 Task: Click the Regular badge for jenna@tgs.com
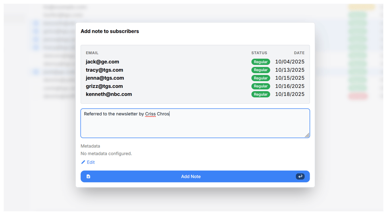pos(260,78)
